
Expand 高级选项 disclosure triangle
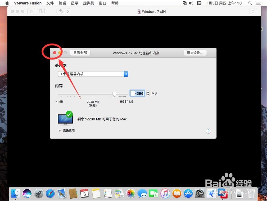click(x=60, y=131)
